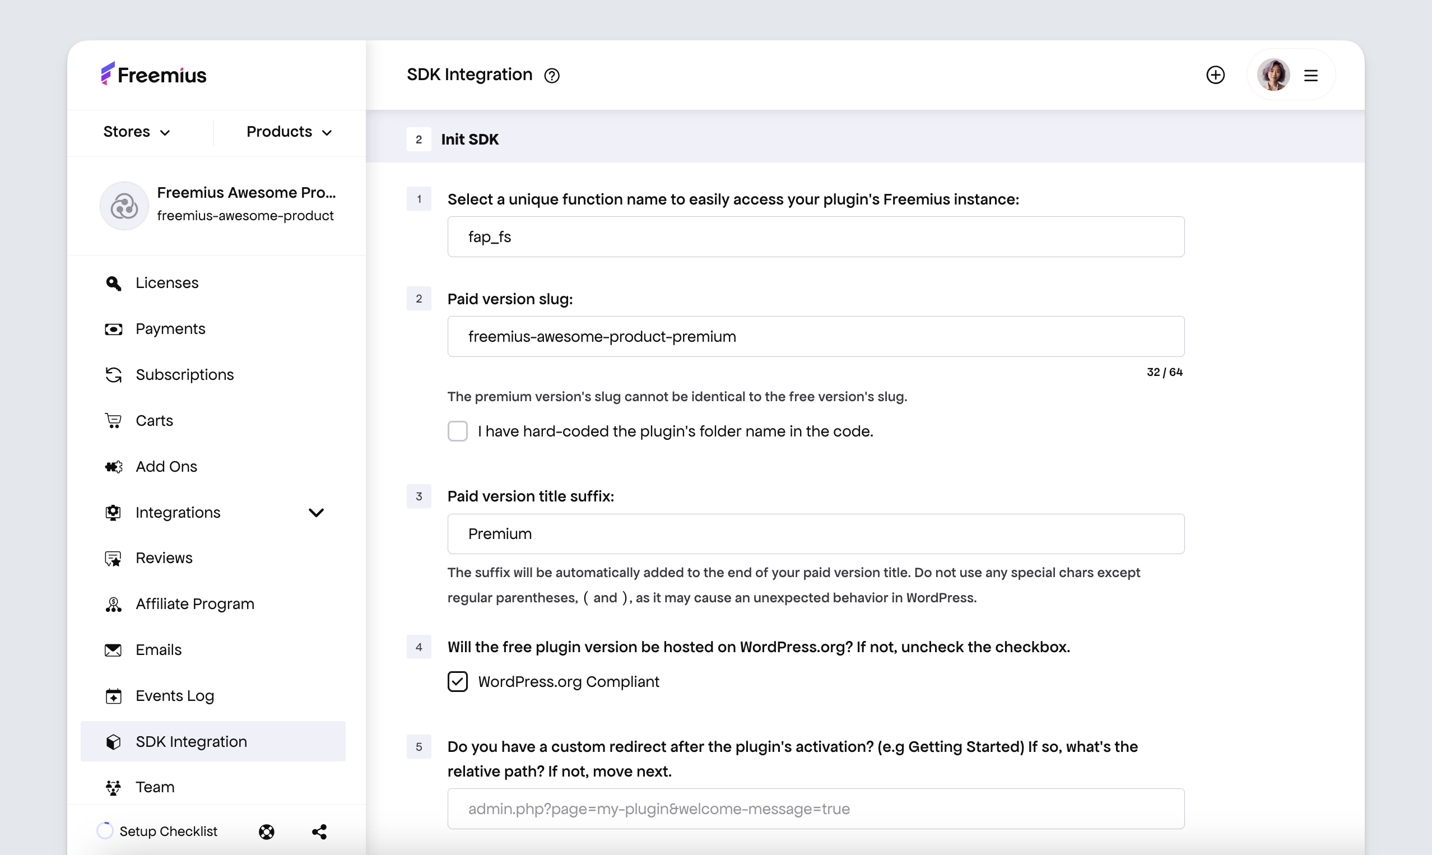Select SDK Integration in sidebar
The image size is (1432, 855).
pos(213,741)
